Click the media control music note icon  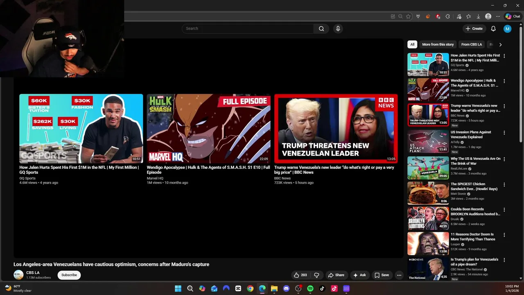pos(458,16)
